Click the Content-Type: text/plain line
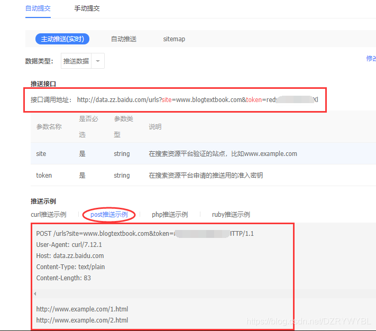 click(x=70, y=267)
